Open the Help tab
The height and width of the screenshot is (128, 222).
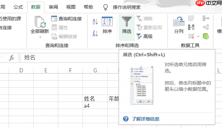(x=88, y=7)
